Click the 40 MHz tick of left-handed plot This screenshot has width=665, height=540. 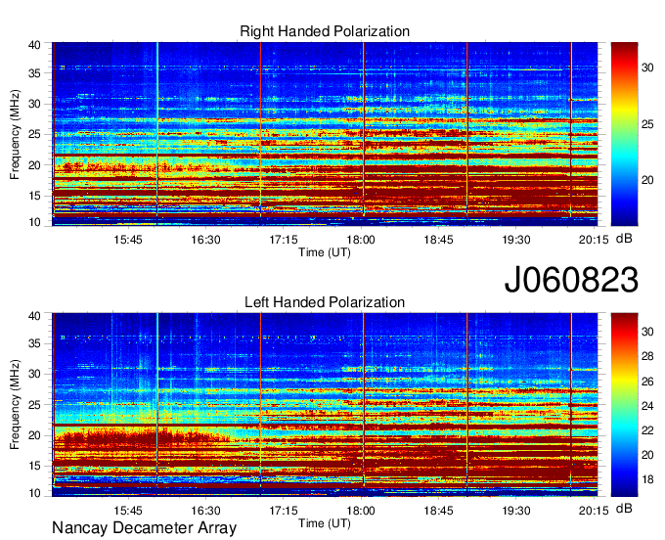point(34,316)
